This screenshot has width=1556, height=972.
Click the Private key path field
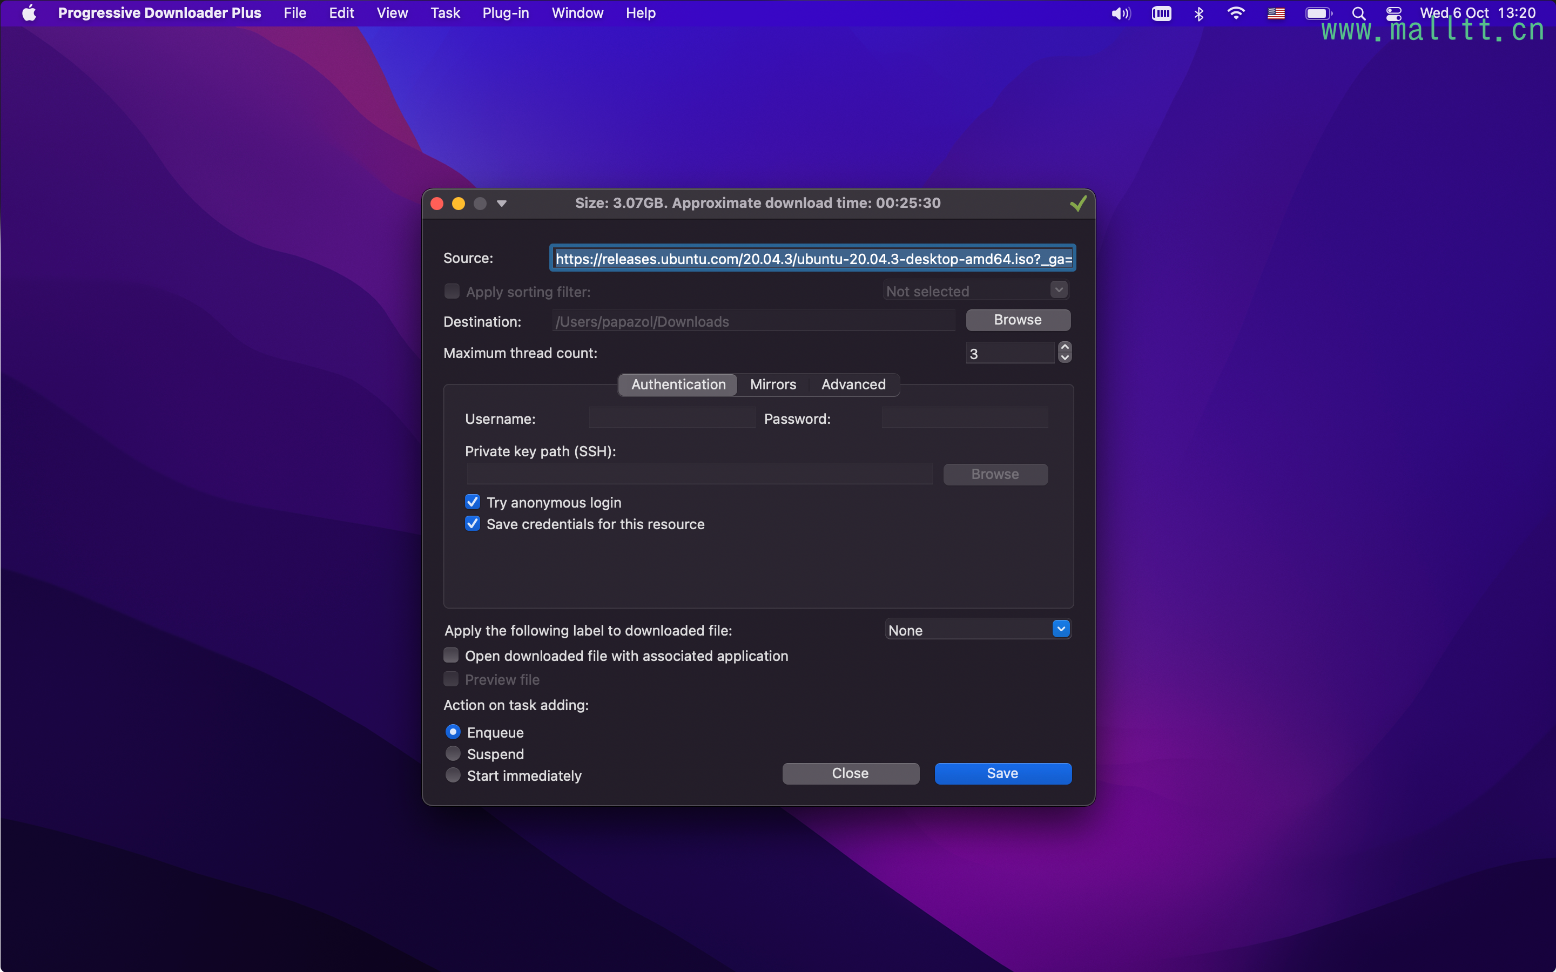699,474
